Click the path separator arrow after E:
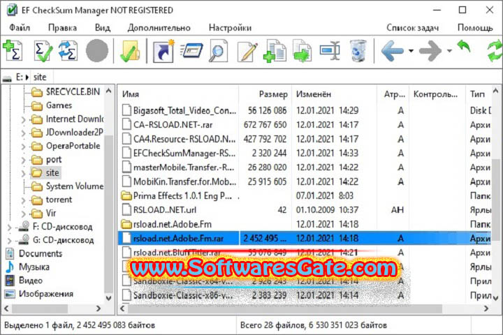The image size is (503, 335). tap(27, 77)
